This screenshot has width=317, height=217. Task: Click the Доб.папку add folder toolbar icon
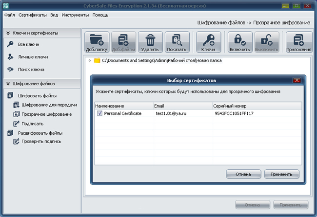click(97, 42)
